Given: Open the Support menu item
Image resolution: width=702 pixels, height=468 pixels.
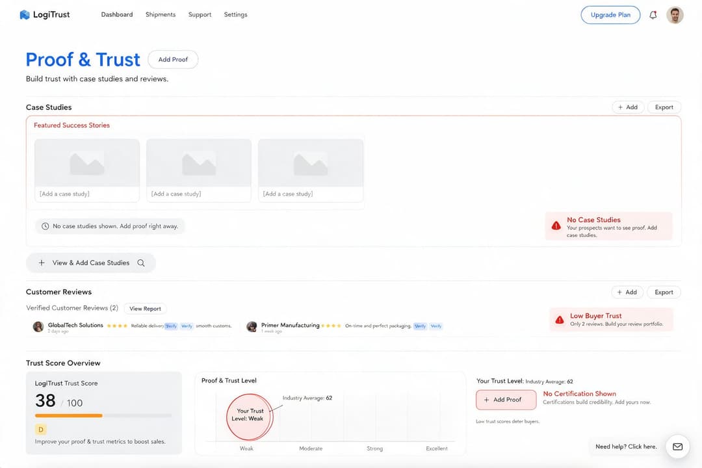Looking at the screenshot, I should click(x=200, y=14).
